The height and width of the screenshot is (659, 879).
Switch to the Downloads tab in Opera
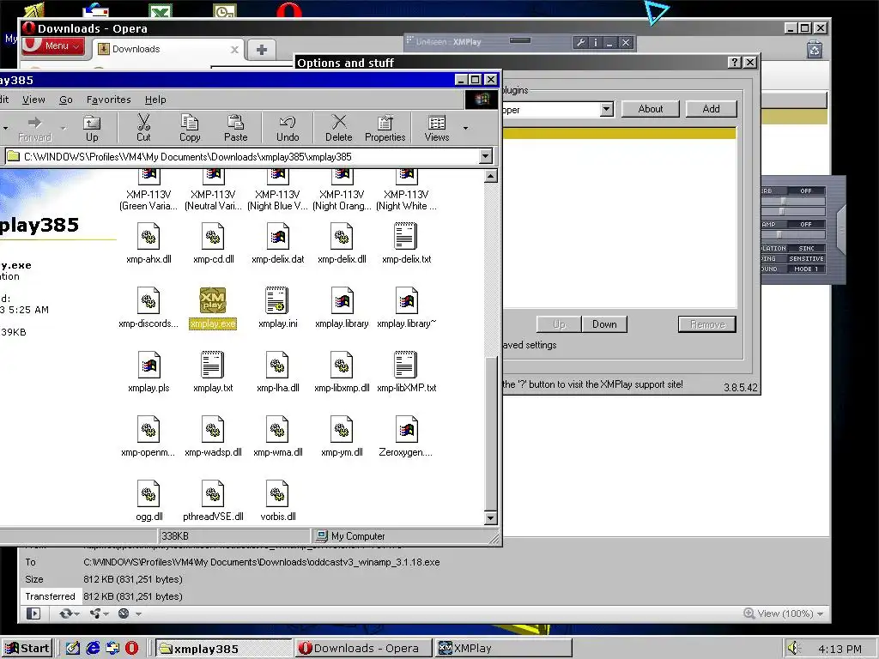[x=168, y=49]
